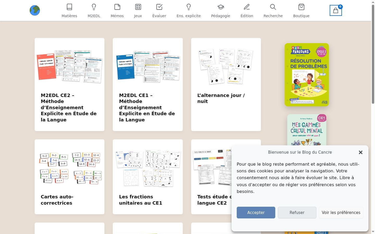Click the globe site logo
375x234 pixels.
[35, 10]
